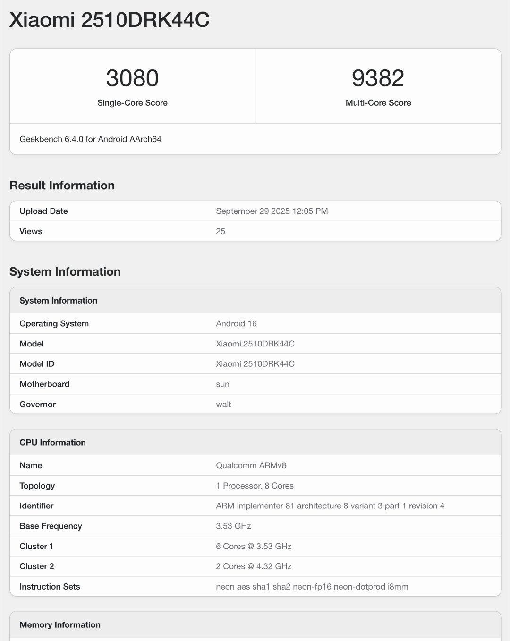Click Geekbench 6.4.0 for Android AArch64 text
510x641 pixels.
pos(91,139)
